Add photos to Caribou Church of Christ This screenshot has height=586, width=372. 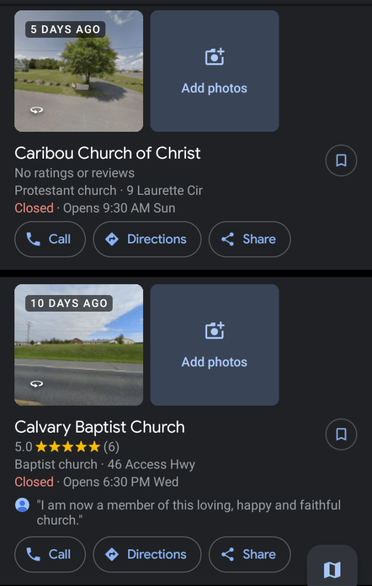pos(215,71)
